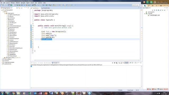Collapse the javaprograms package node
169x95 pixels.
coord(5,13)
